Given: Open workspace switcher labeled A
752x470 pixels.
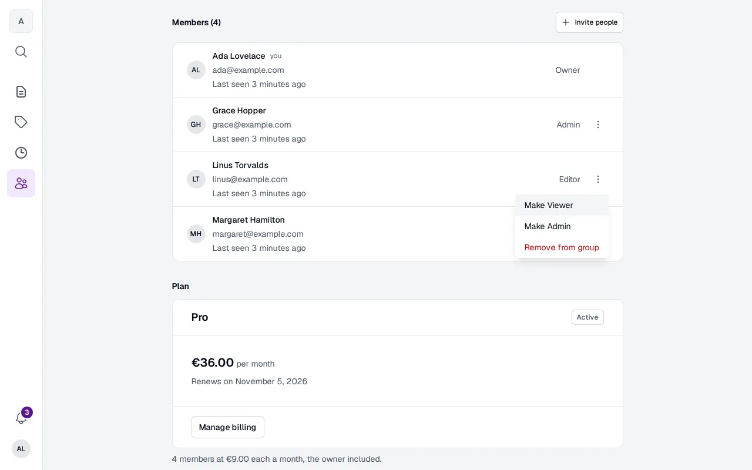Looking at the screenshot, I should [21, 21].
